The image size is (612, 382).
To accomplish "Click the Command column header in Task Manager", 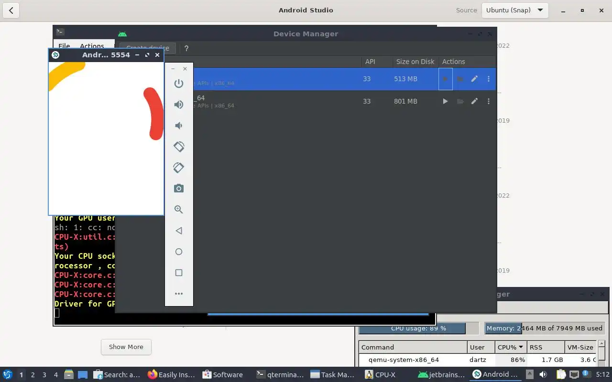I will 413,347.
